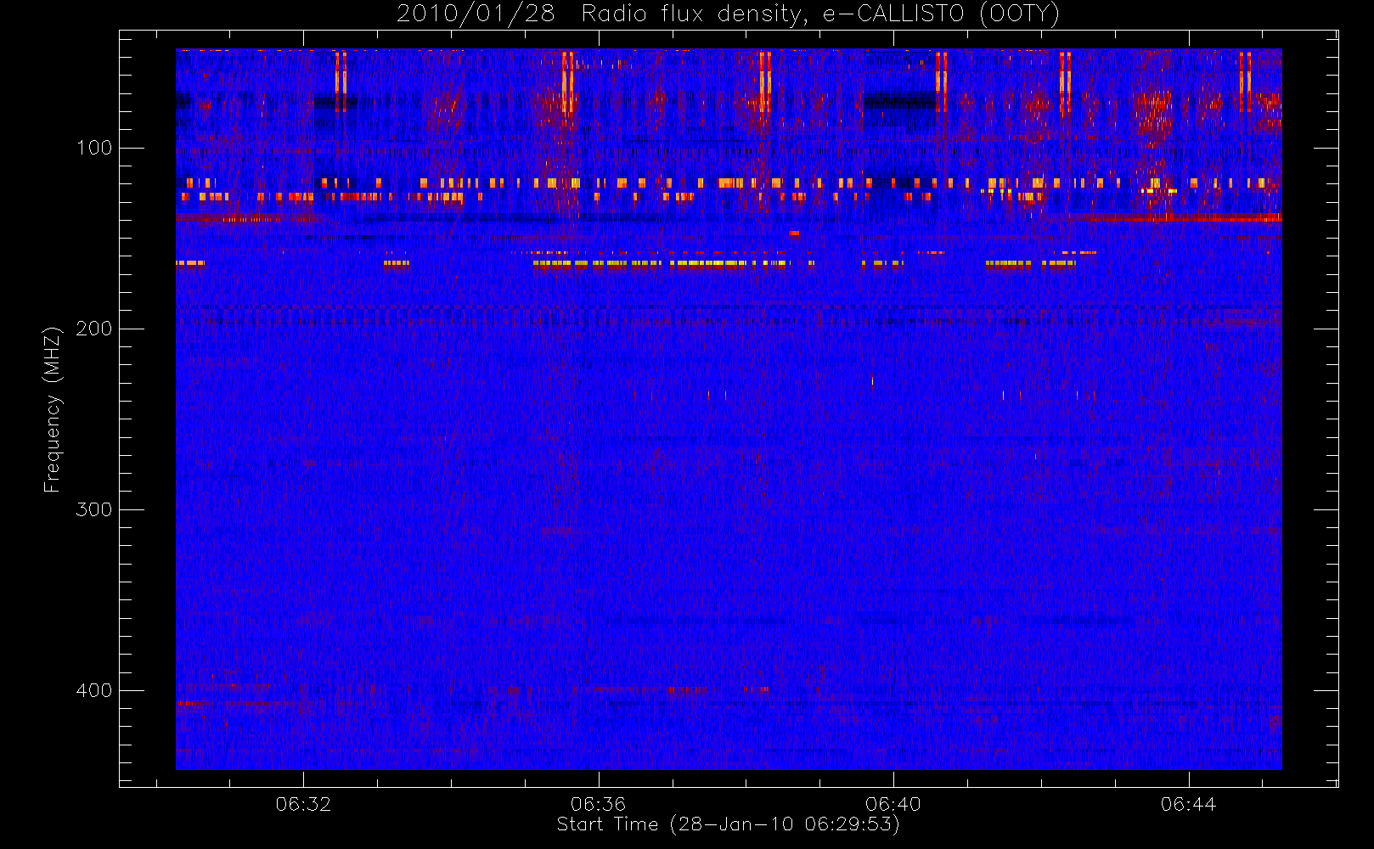Viewport: 1374px width, 849px height.
Task: Click the 'Frequency (MHZ)' y-axis title
Action: click(53, 409)
